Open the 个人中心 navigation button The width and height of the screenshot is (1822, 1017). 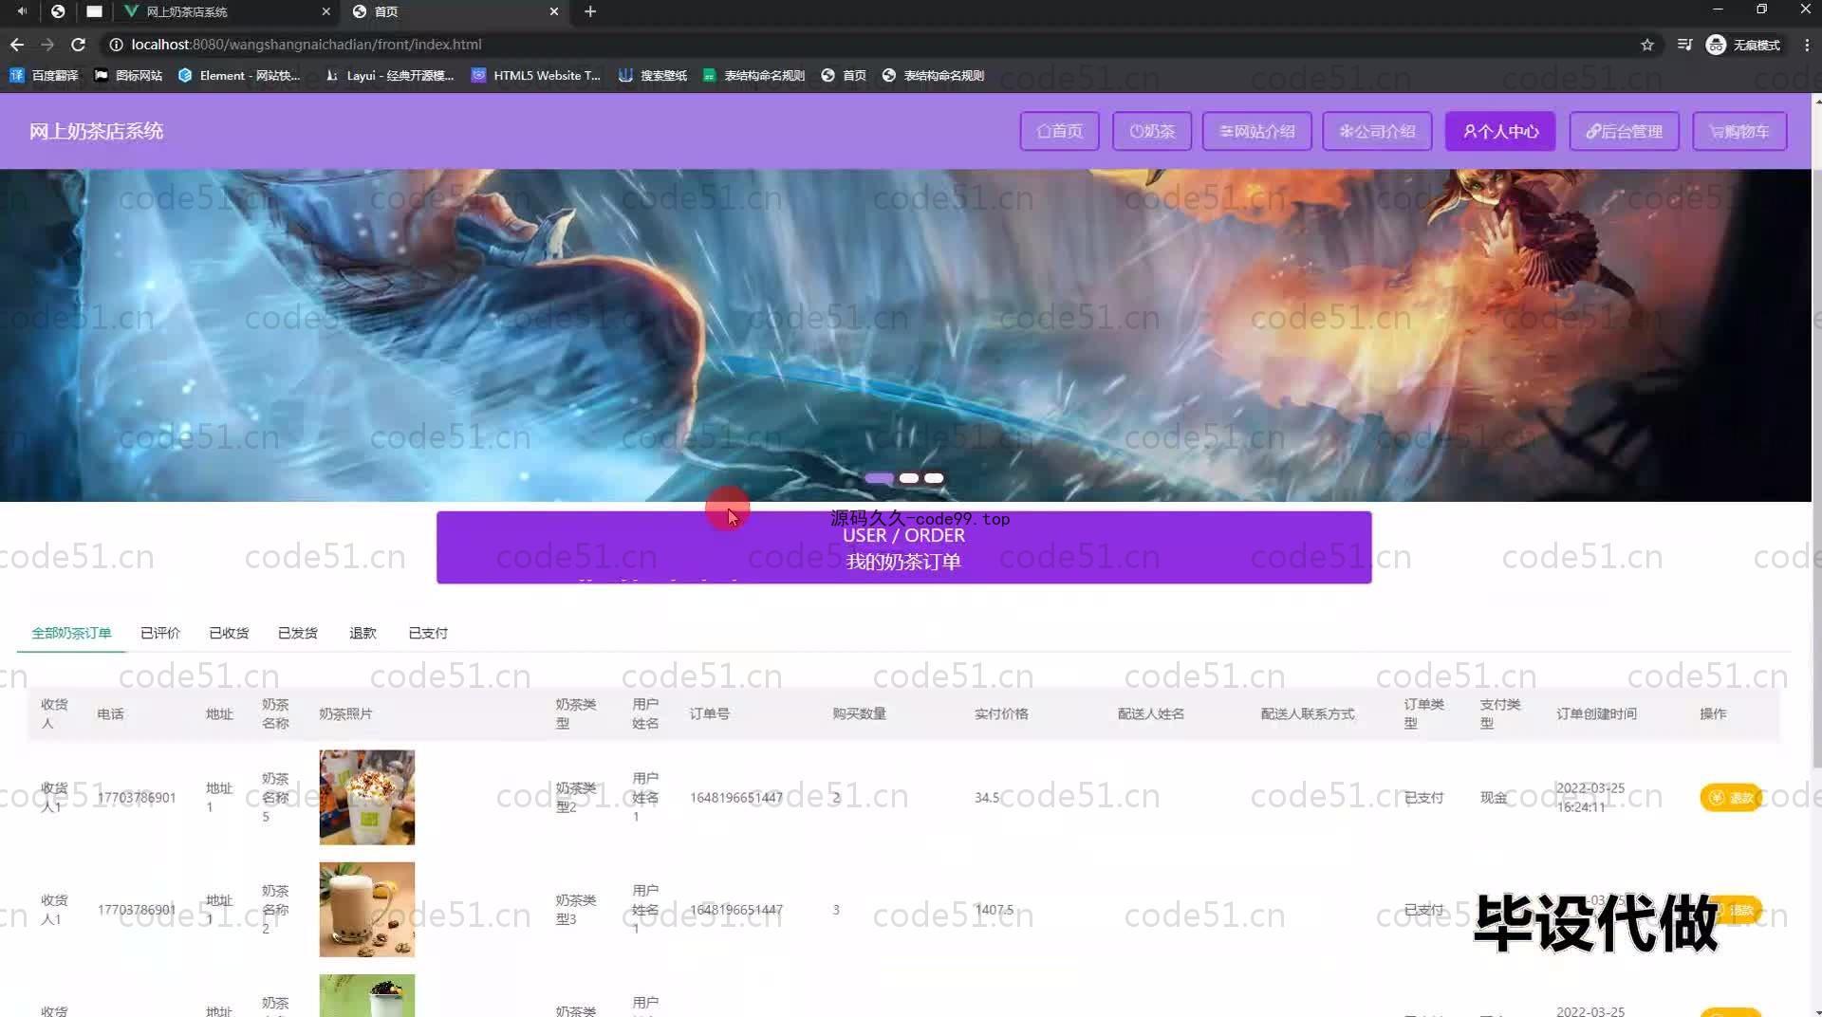point(1499,131)
